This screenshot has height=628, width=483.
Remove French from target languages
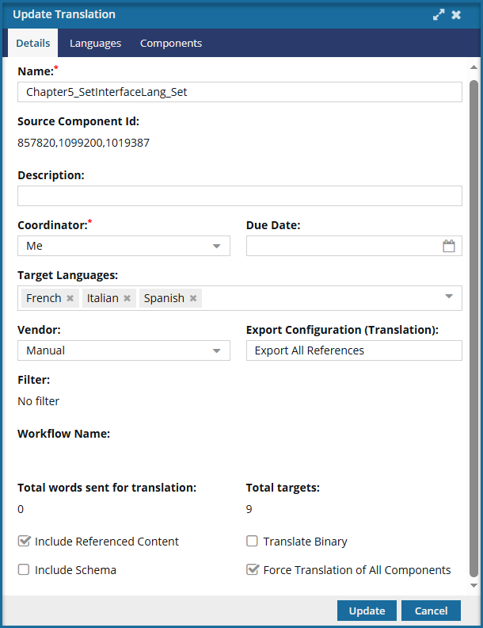(x=70, y=299)
